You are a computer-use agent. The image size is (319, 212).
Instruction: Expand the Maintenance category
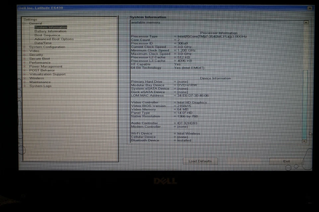[x=25, y=82]
